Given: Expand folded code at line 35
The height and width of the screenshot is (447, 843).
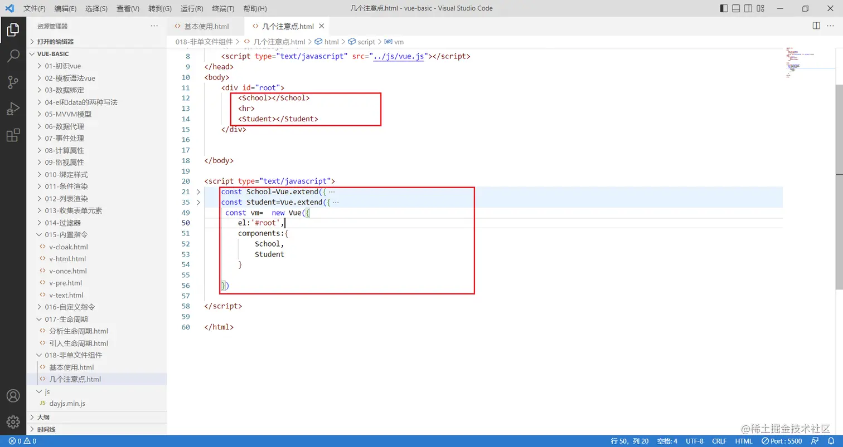Looking at the screenshot, I should [x=198, y=202].
